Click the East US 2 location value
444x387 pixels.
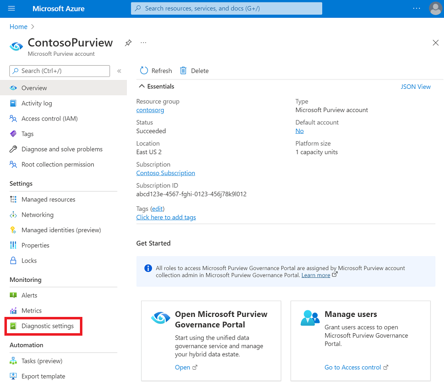(x=149, y=152)
